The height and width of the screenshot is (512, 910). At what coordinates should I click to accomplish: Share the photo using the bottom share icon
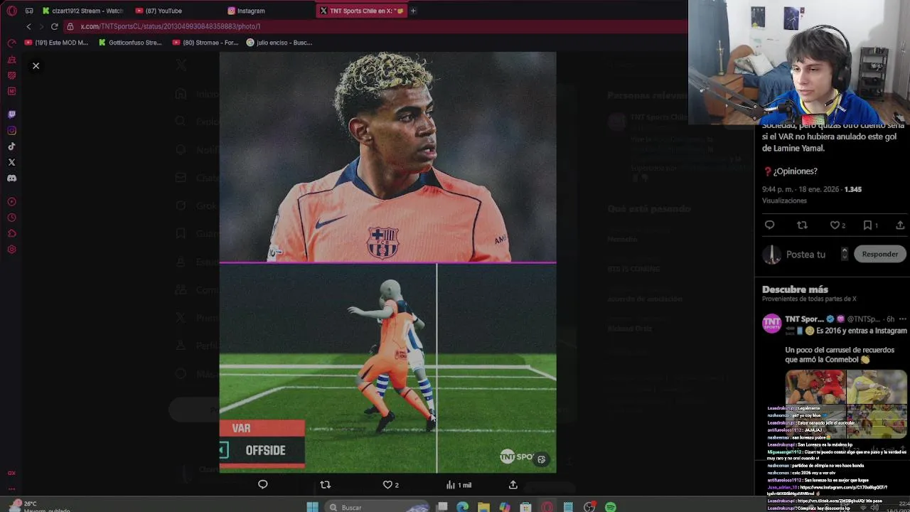click(x=513, y=484)
